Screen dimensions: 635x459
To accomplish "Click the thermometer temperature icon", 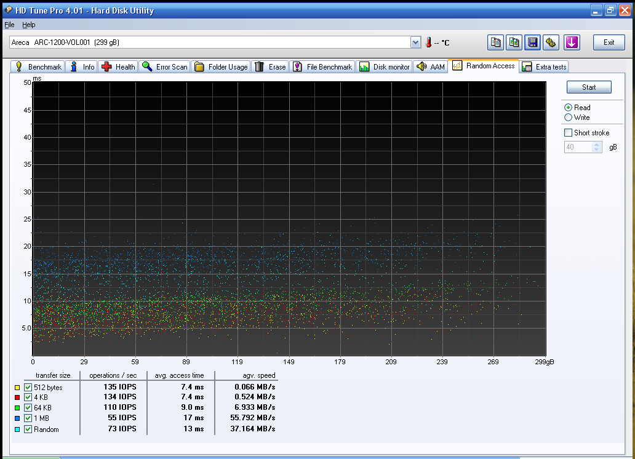I will (x=429, y=42).
